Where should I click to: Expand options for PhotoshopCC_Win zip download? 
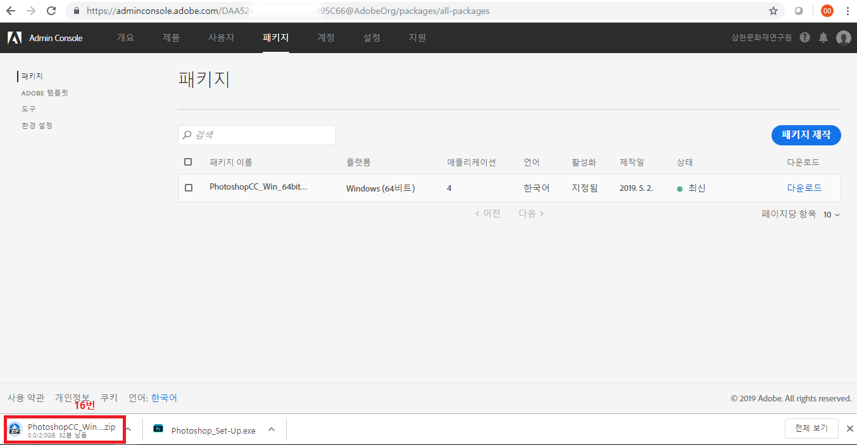coord(128,429)
